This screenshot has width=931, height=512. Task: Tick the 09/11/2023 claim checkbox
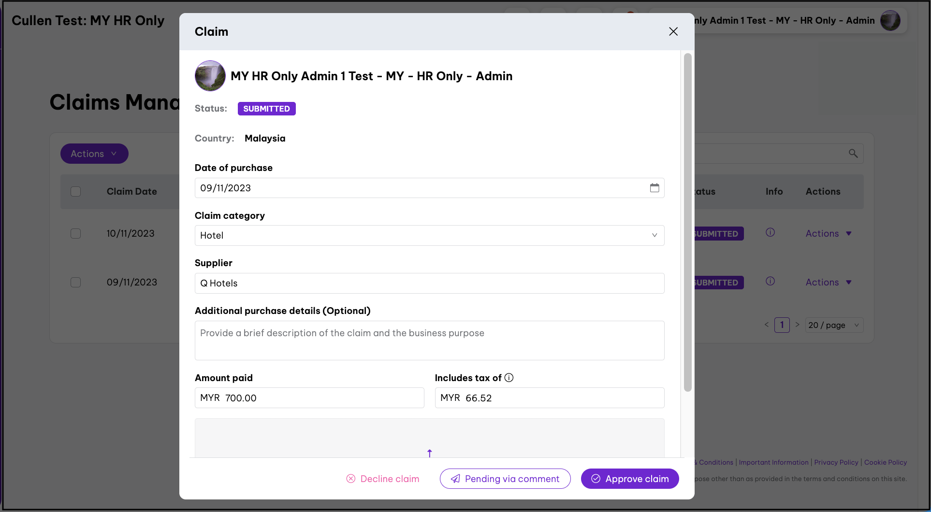76,283
